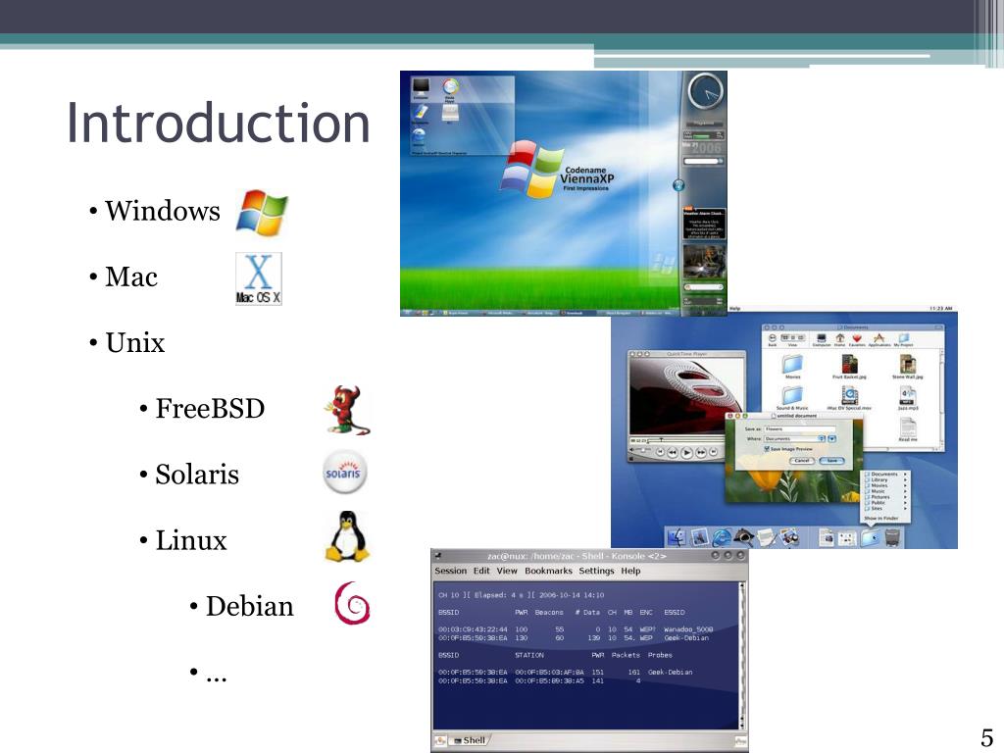Click the Konsole terminal vertical scrollbar
The image size is (1004, 753).
tap(742, 656)
